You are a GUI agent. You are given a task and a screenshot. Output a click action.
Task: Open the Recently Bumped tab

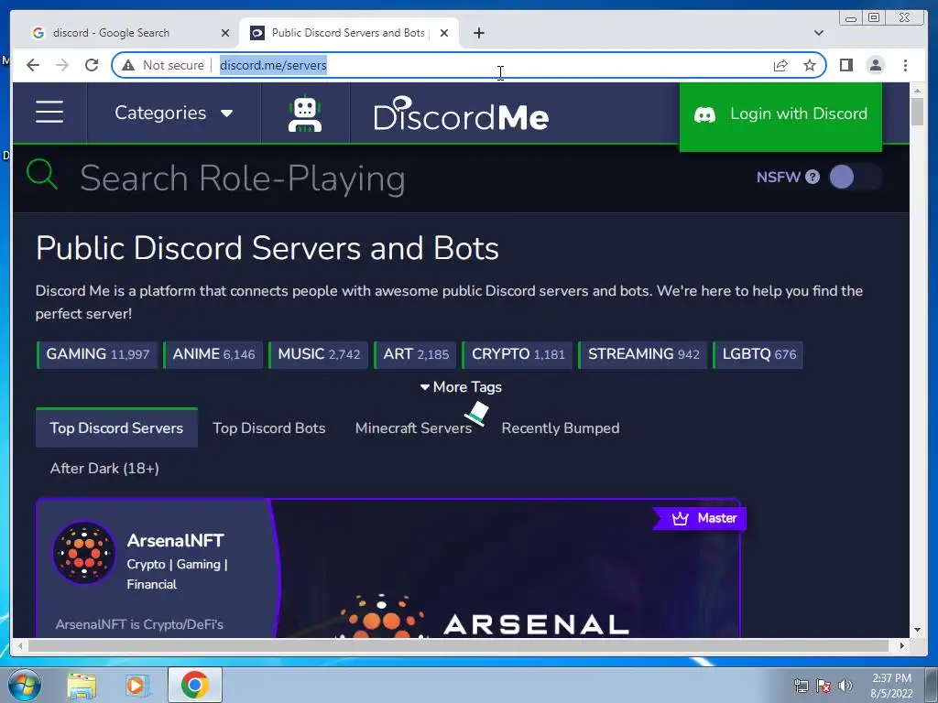[561, 428]
